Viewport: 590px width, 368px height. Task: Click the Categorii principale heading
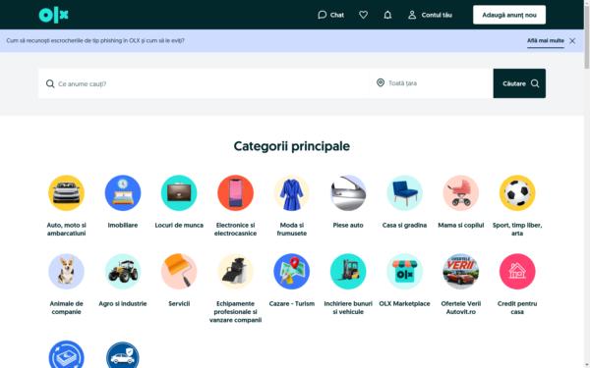pos(292,146)
